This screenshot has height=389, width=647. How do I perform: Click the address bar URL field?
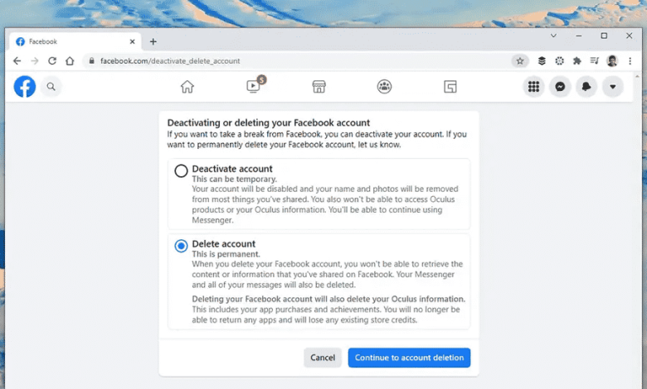(x=290, y=60)
